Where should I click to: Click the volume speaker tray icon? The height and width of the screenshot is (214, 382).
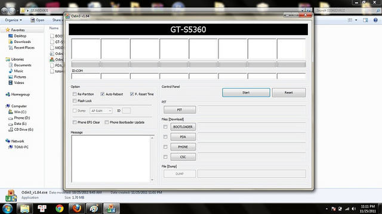(354, 209)
